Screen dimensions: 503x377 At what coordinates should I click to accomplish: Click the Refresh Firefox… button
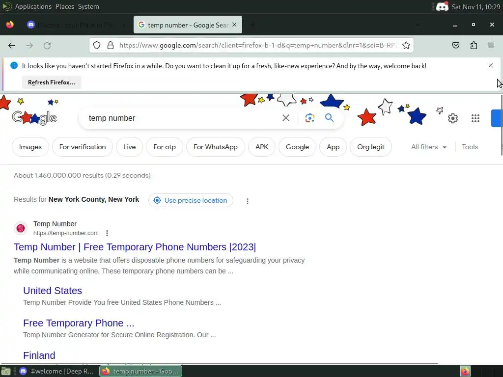point(51,82)
